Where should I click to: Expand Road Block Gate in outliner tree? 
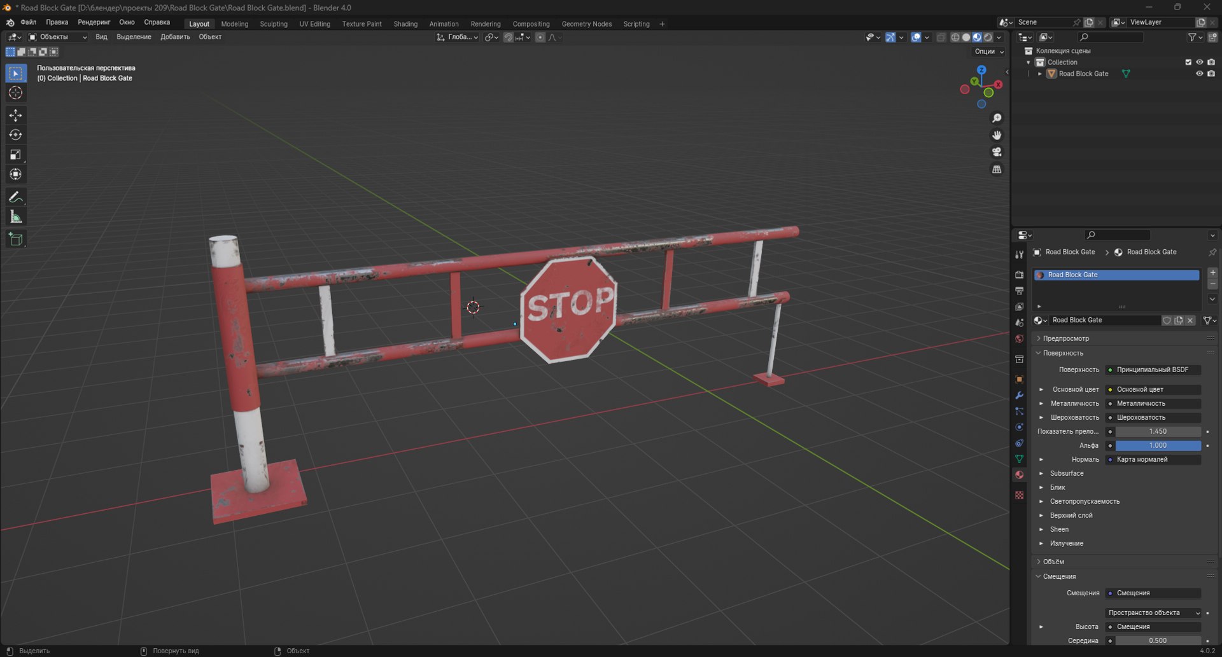tap(1040, 74)
